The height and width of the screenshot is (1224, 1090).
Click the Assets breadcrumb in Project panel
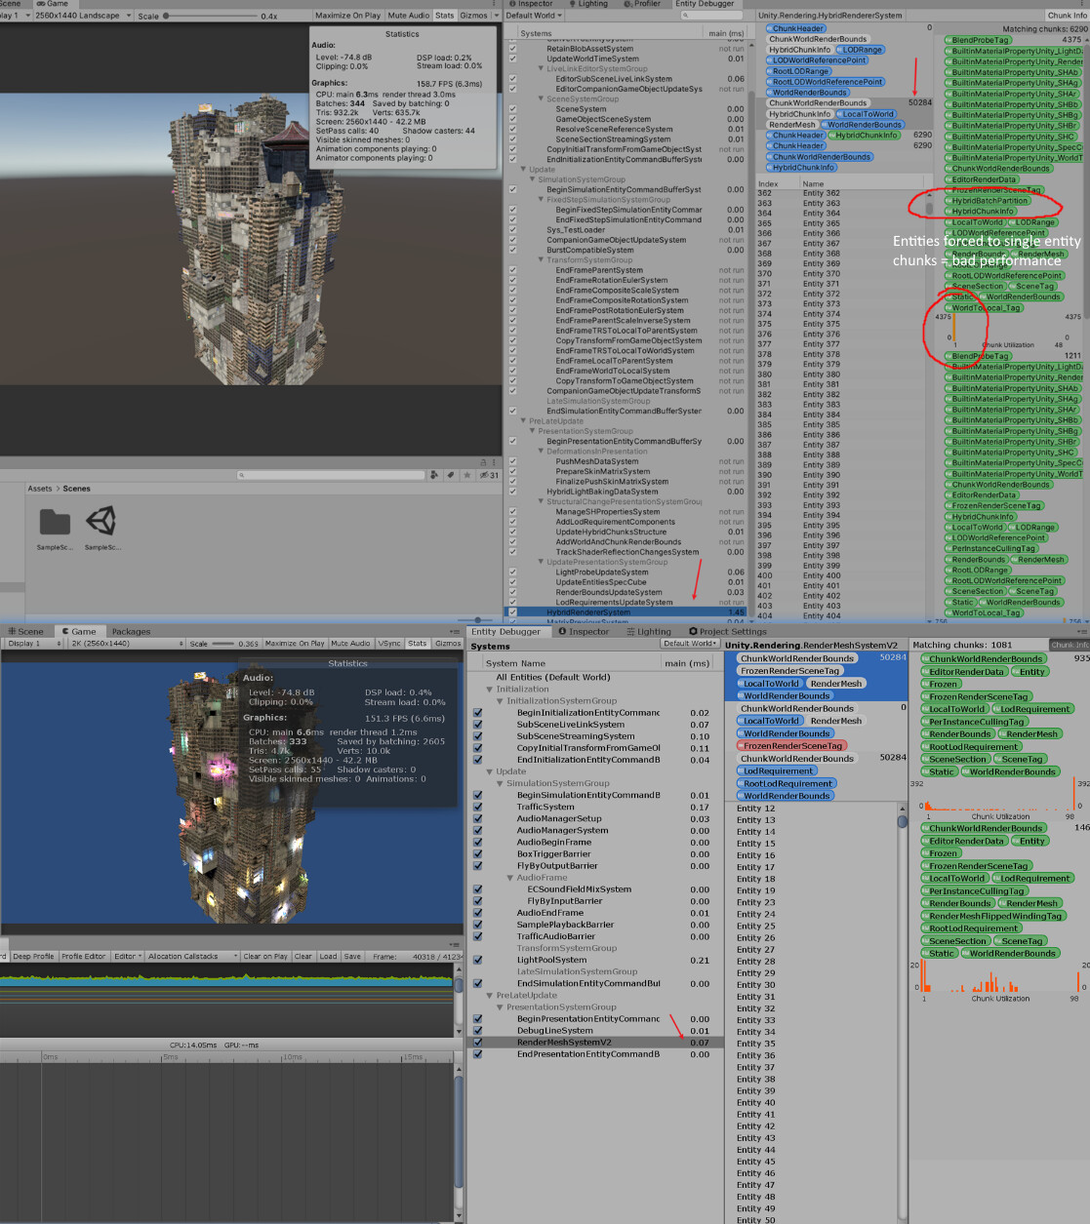(x=40, y=489)
